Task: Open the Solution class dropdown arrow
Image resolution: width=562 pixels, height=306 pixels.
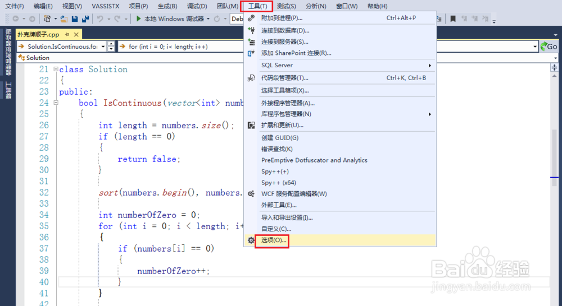Action: click(x=556, y=58)
